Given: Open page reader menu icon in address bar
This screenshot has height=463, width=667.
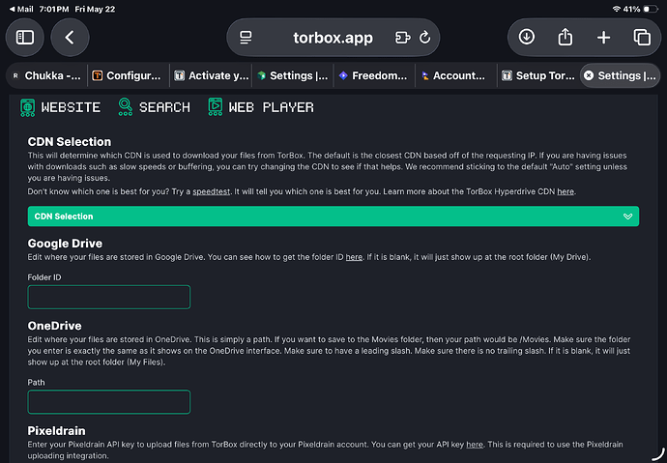Looking at the screenshot, I should click(246, 38).
